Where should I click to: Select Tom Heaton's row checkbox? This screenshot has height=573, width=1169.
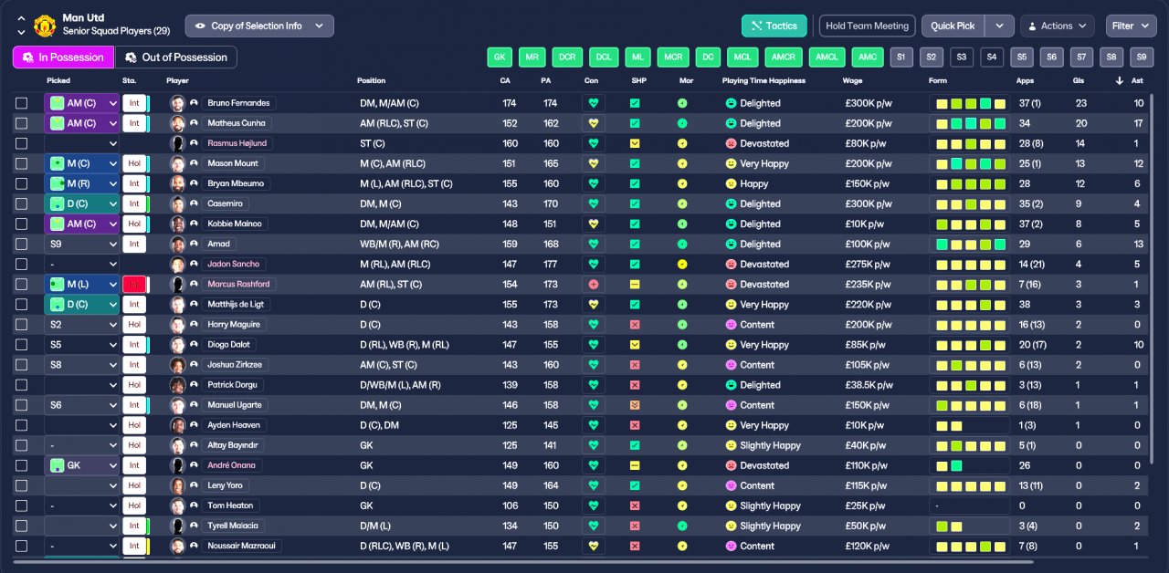[x=22, y=505]
